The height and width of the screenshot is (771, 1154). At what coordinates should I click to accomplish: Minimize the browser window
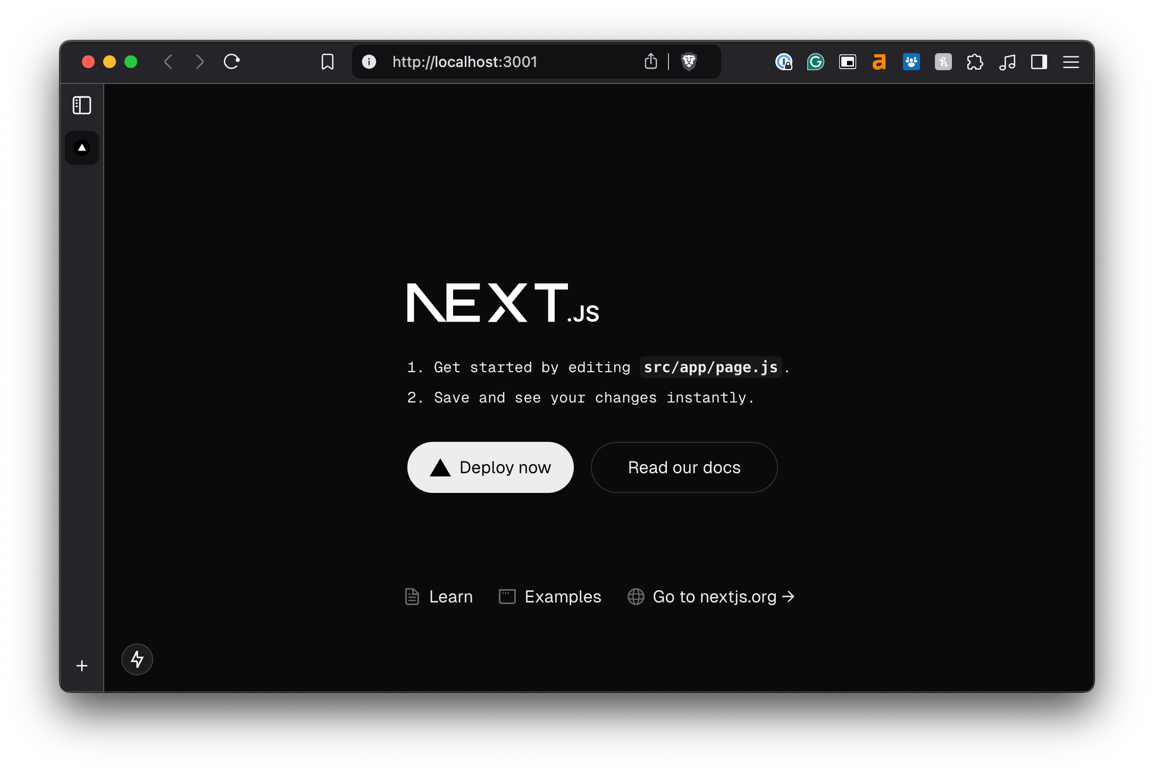[110, 62]
